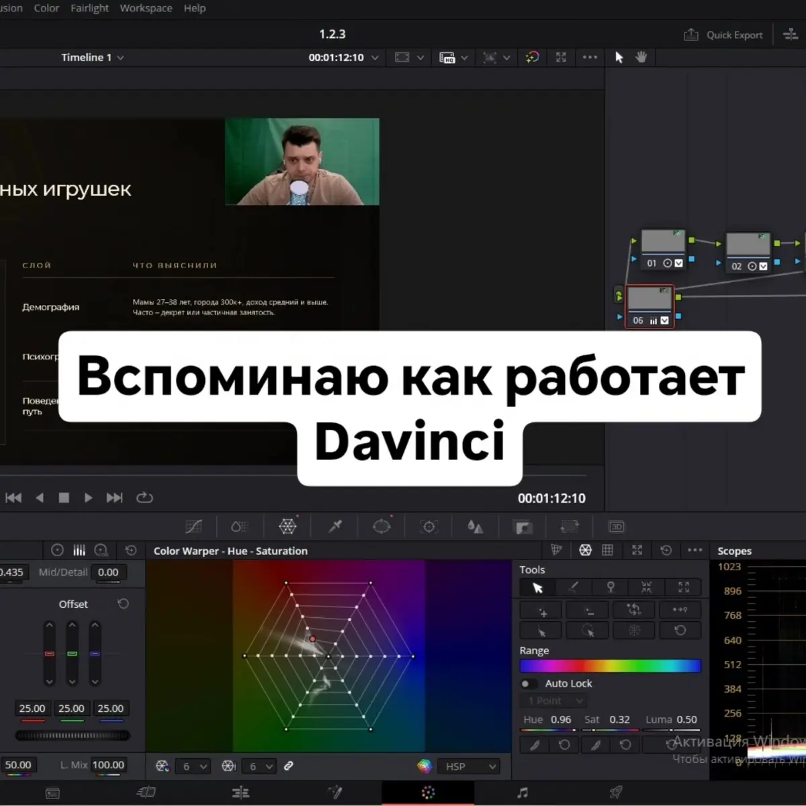Select the warper Select tool
This screenshot has width=806, height=806.
click(537, 588)
